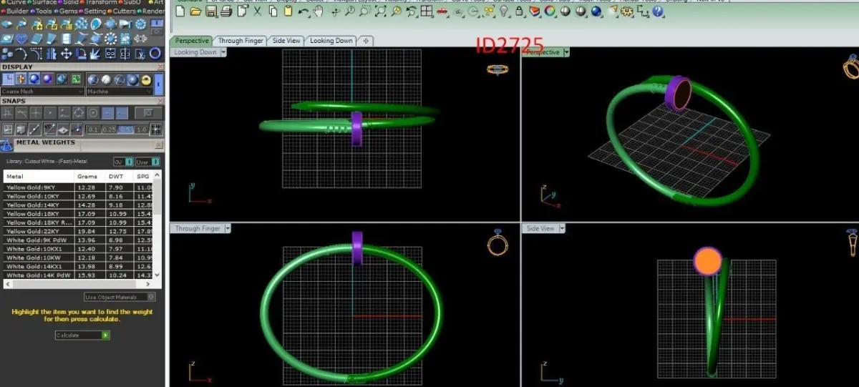Screen dimensions: 859x387
Task: Click the add-viewport tab button
Action: [x=366, y=41]
